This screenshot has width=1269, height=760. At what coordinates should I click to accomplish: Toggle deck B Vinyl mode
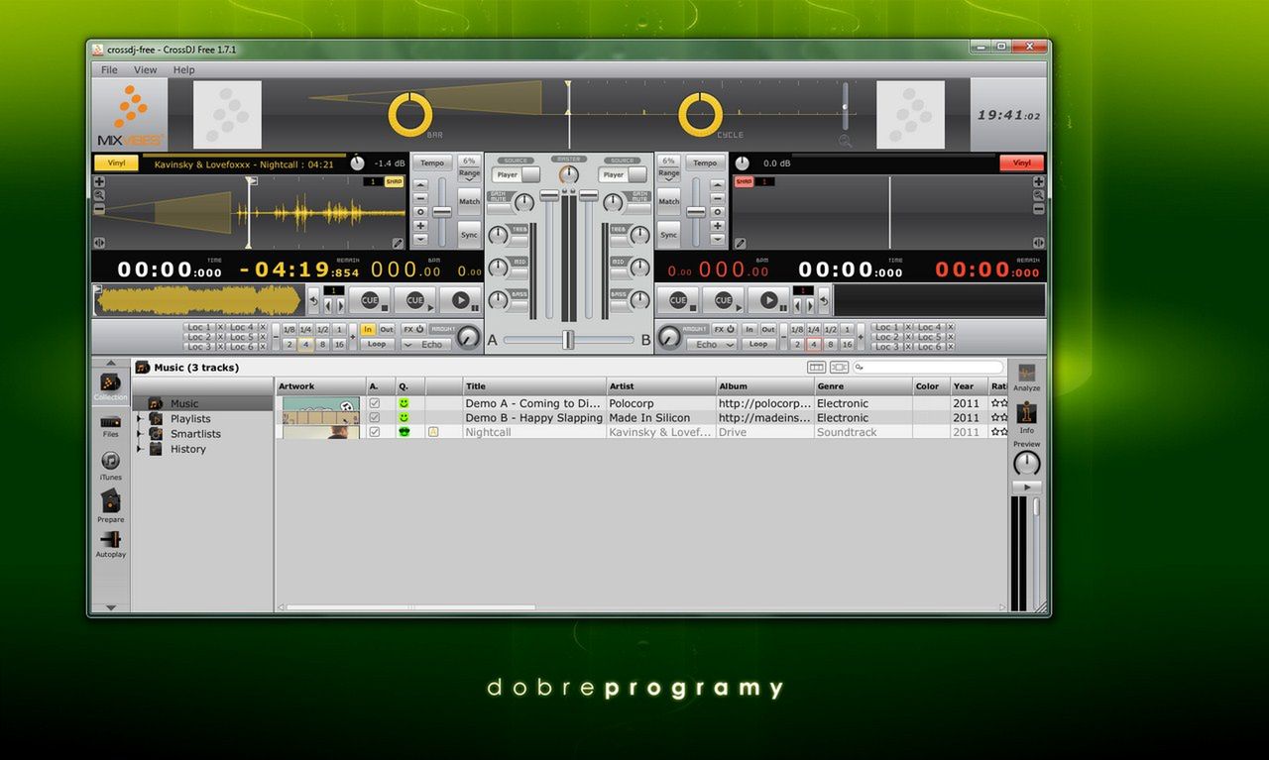pos(1022,163)
